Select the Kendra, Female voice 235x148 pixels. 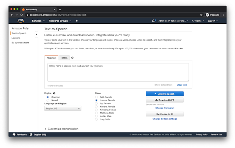(96, 107)
